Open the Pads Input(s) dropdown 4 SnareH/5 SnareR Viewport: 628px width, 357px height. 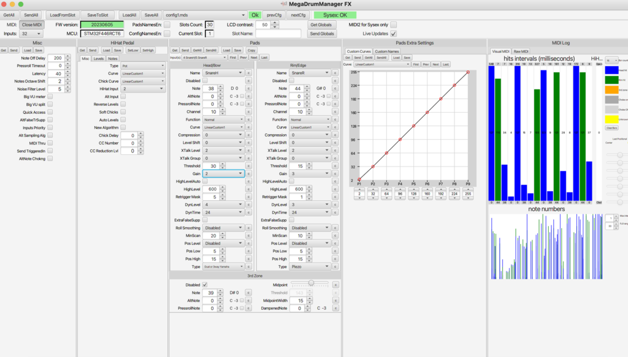(204, 58)
